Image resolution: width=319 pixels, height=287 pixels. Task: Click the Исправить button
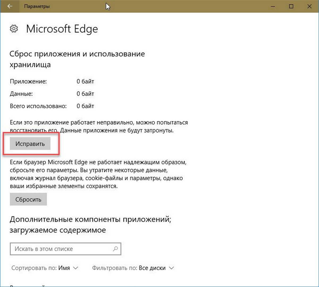pos(30,143)
